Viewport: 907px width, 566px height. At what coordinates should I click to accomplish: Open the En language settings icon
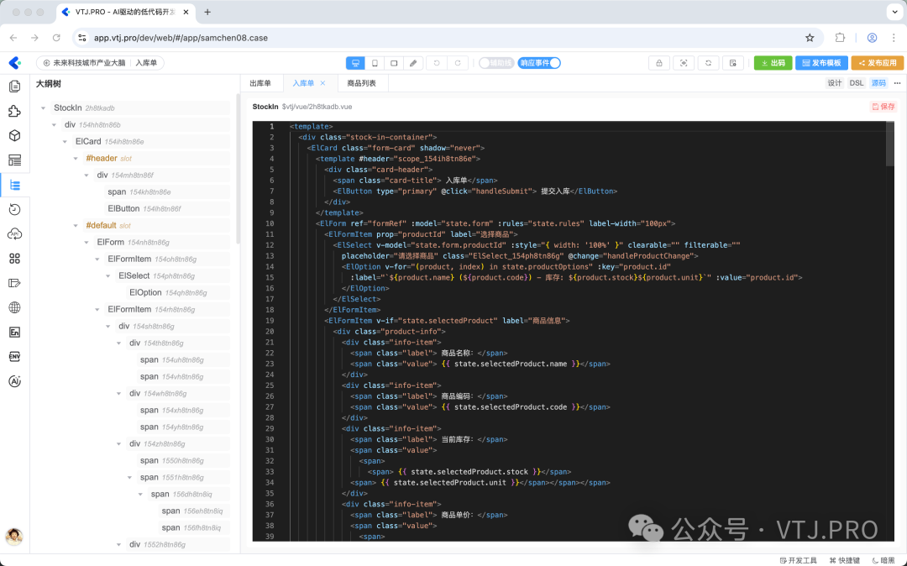coord(14,333)
